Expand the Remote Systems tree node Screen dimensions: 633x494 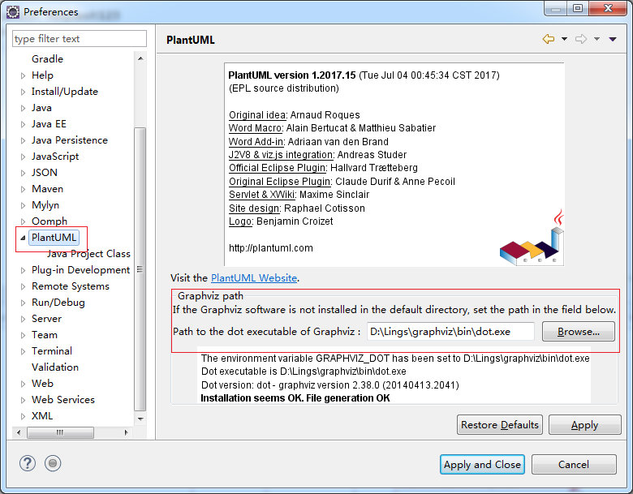23,286
